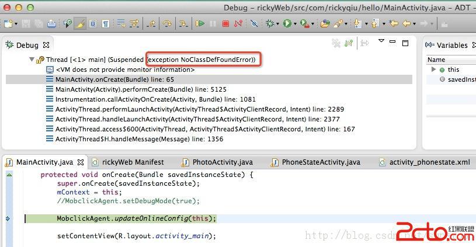Select Instrumentation.callActivityOnCreate line 1081 frame
This screenshot has height=247, width=476.
pos(209,99)
